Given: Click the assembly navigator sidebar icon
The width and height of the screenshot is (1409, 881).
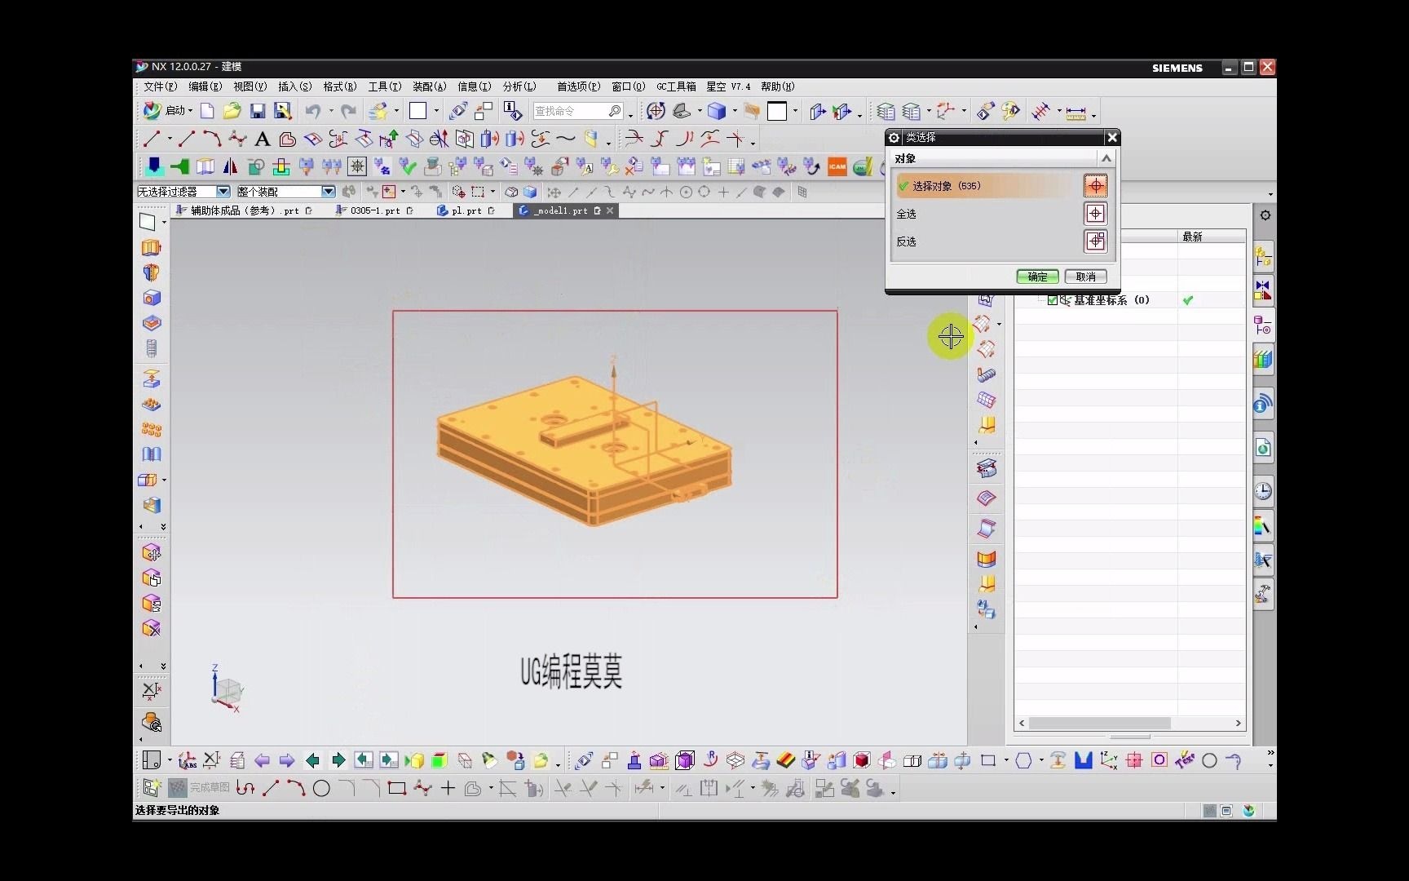Looking at the screenshot, I should click(x=1263, y=257).
